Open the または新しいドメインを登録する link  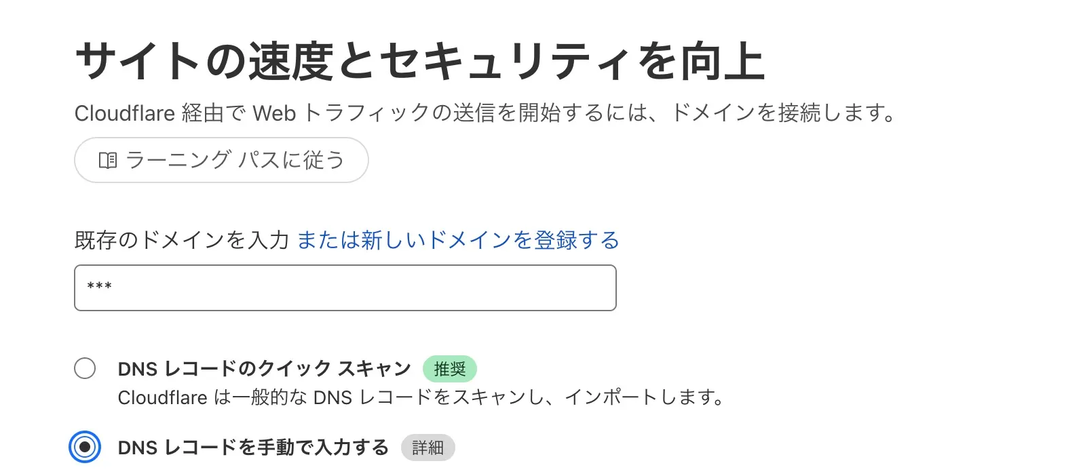point(458,240)
